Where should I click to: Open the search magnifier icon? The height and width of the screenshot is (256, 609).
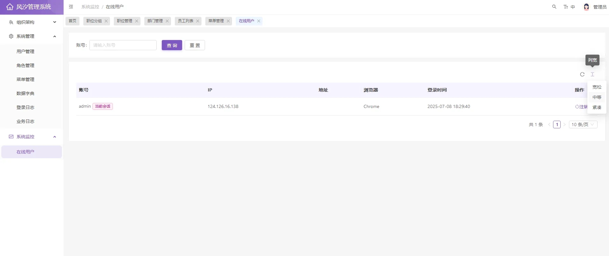coord(554,7)
